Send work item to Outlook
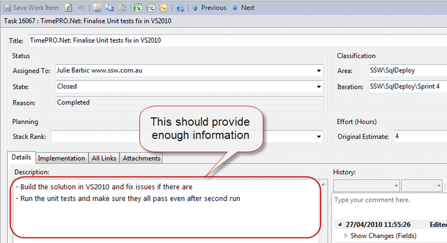The image size is (447, 243). [x=164, y=8]
